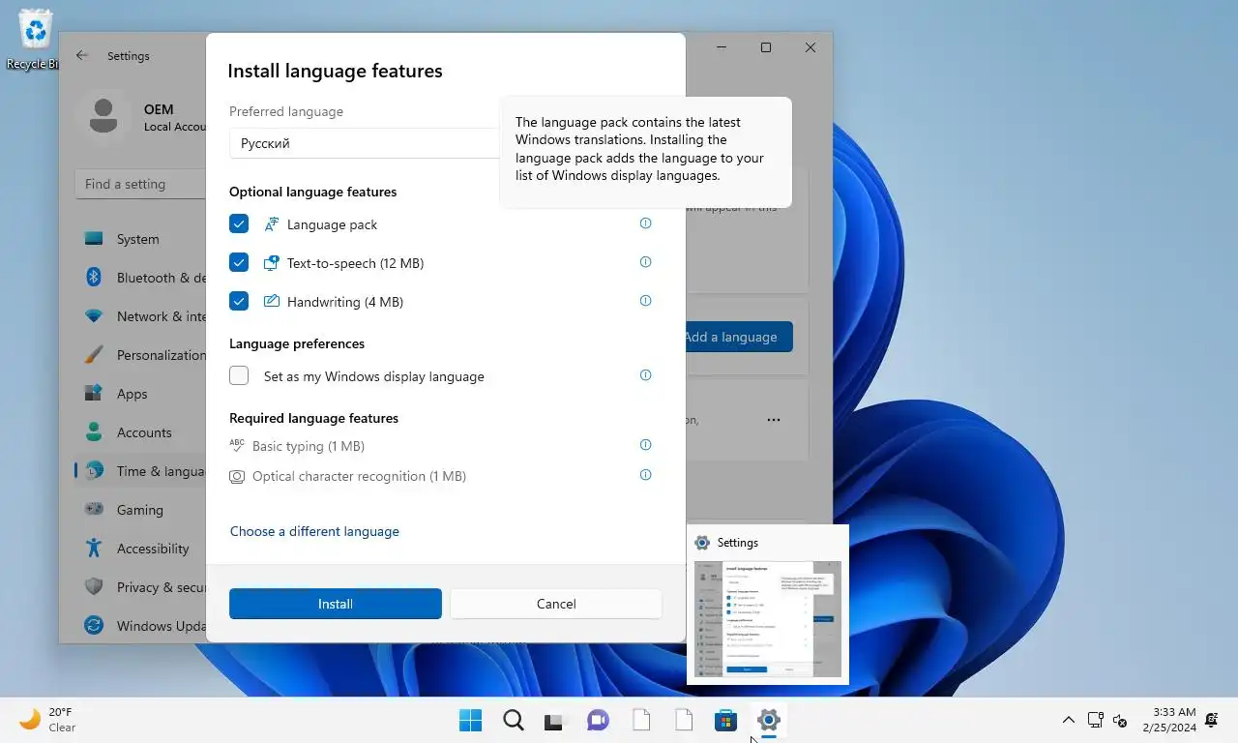Show hidden icons in system tray
Image resolution: width=1238 pixels, height=743 pixels.
1069,720
